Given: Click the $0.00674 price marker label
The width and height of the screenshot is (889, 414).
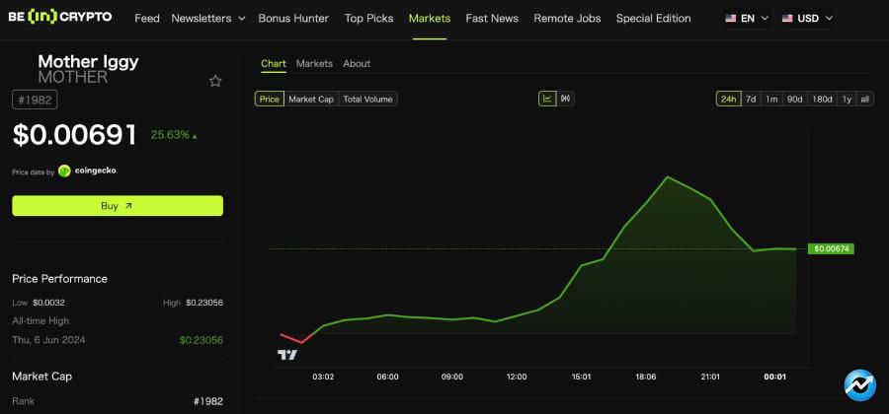Looking at the screenshot, I should click(830, 249).
